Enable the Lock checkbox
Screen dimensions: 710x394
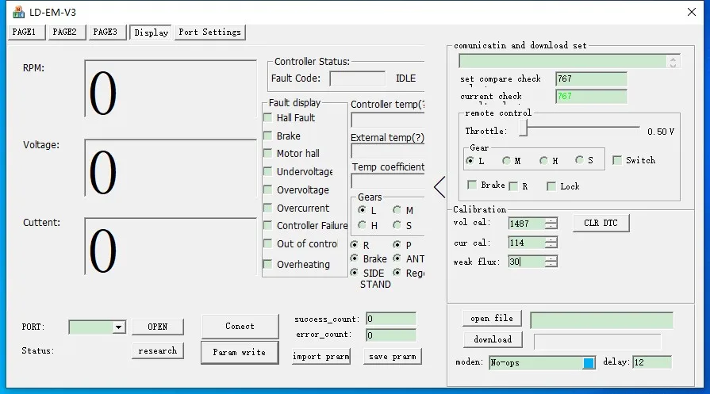pyautogui.click(x=551, y=186)
